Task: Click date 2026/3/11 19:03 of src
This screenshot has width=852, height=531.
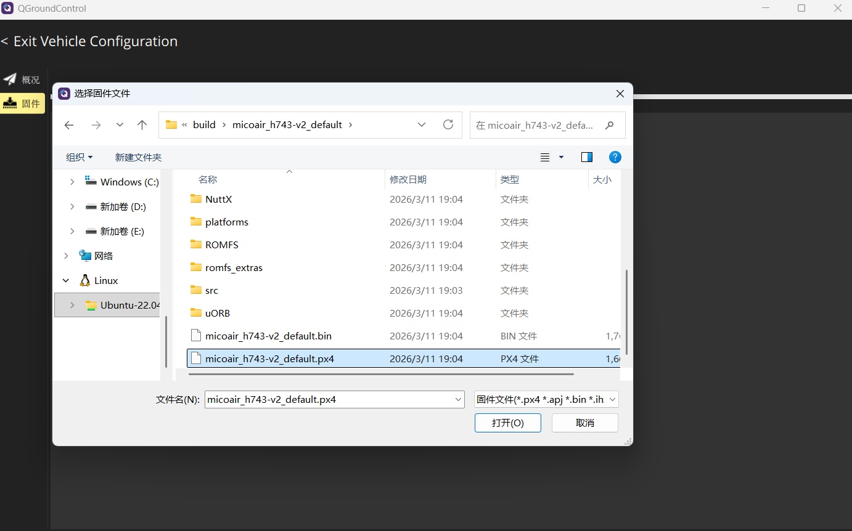Action: pos(426,290)
